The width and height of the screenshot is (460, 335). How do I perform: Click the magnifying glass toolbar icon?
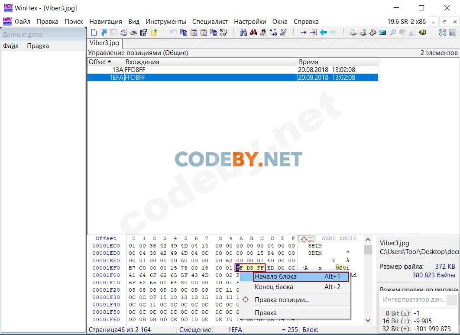[393, 33]
